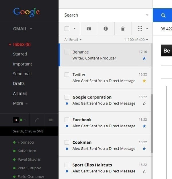Click the mail list scrollbar thumb
Screen dimensions: 172x179
point(152,124)
